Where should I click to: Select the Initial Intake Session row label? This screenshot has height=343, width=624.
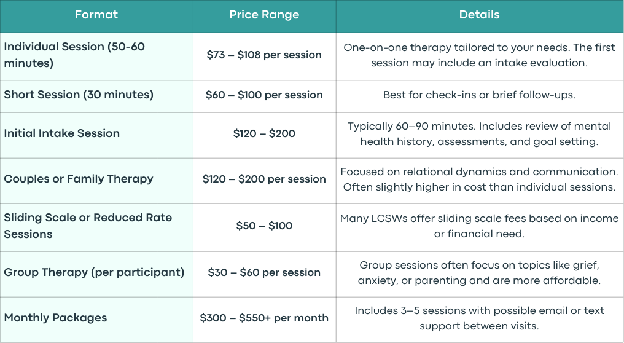coord(61,133)
